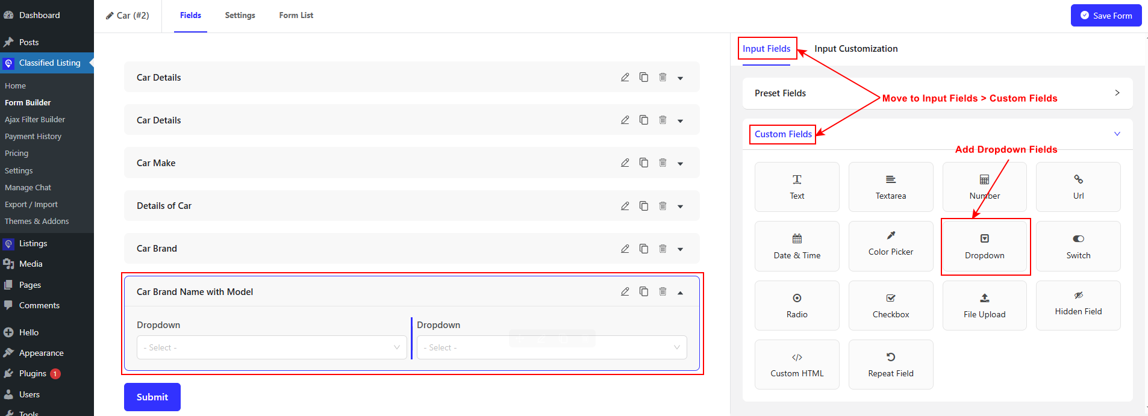Screen dimensions: 1148x416
Task: Delete the Car Brand section
Action: pos(663,249)
